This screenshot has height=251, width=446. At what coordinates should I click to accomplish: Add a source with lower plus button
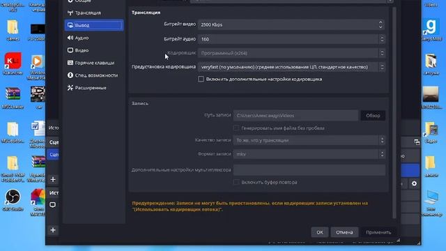(53, 230)
